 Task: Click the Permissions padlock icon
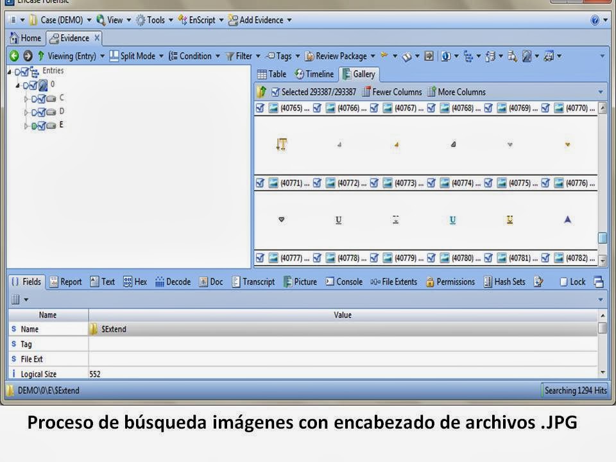[x=430, y=282]
